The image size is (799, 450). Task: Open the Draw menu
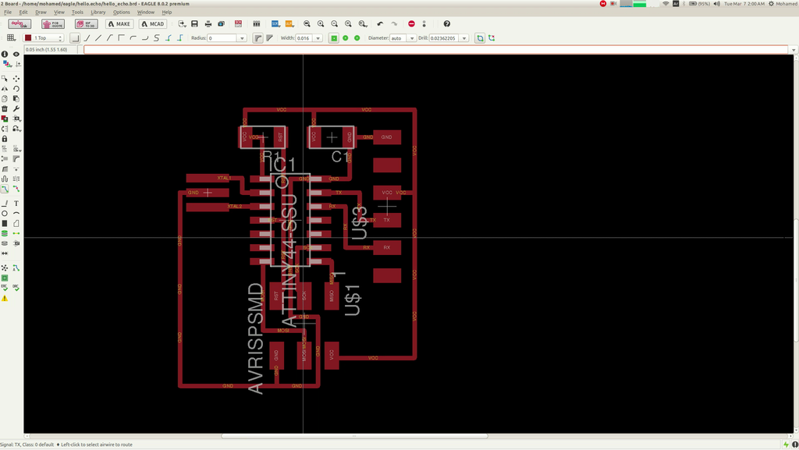pos(41,12)
